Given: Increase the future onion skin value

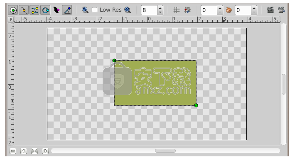Looking at the screenshot, I should (254, 8).
